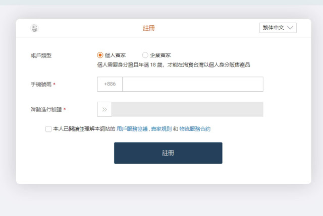The image size is (323, 216).
Task: Click the chevron arrow in language selector
Action: (290, 28)
